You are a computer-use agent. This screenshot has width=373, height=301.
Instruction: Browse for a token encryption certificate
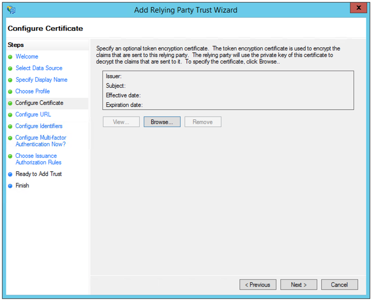pos(162,122)
